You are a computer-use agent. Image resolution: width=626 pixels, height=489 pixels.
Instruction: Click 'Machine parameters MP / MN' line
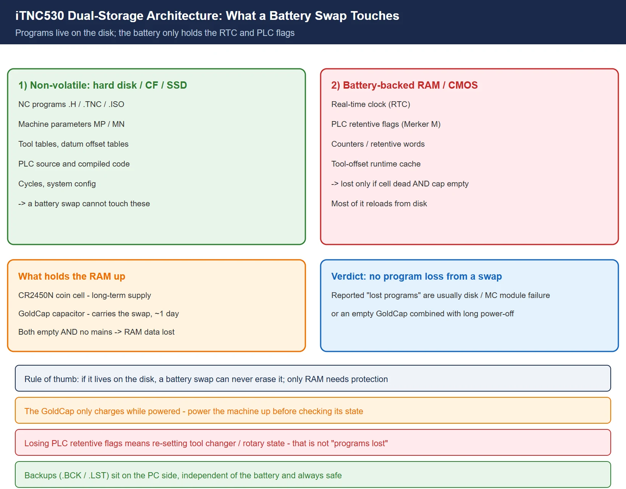click(71, 124)
